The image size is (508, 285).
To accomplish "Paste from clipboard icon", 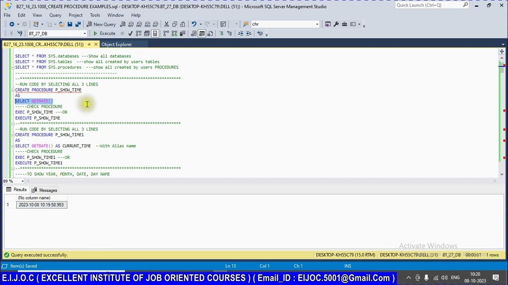I will [x=183, y=24].
